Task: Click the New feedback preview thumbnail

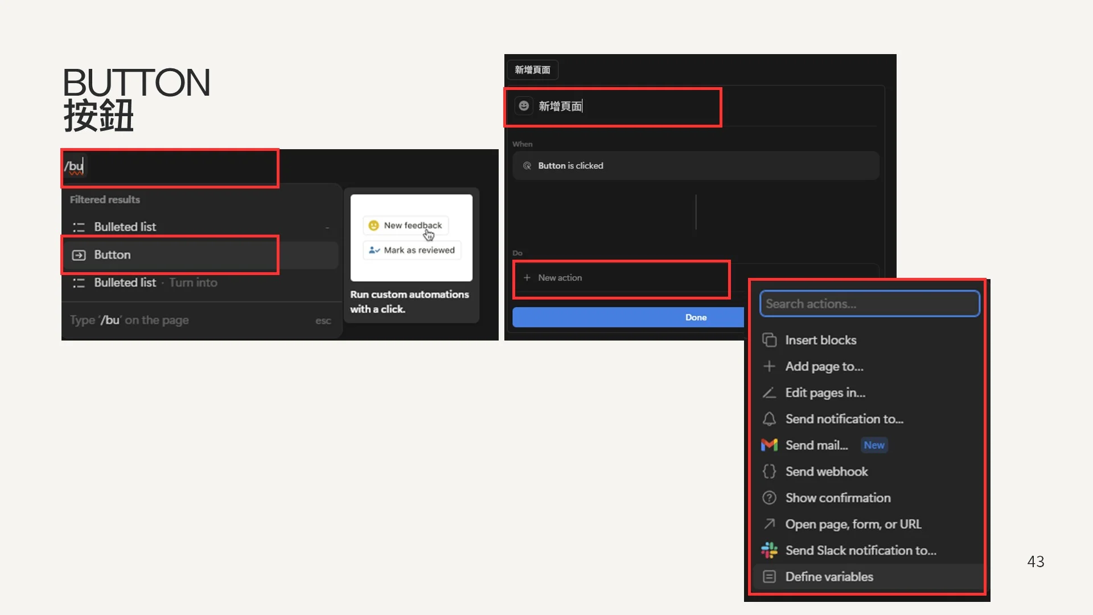Action: pyautogui.click(x=412, y=238)
